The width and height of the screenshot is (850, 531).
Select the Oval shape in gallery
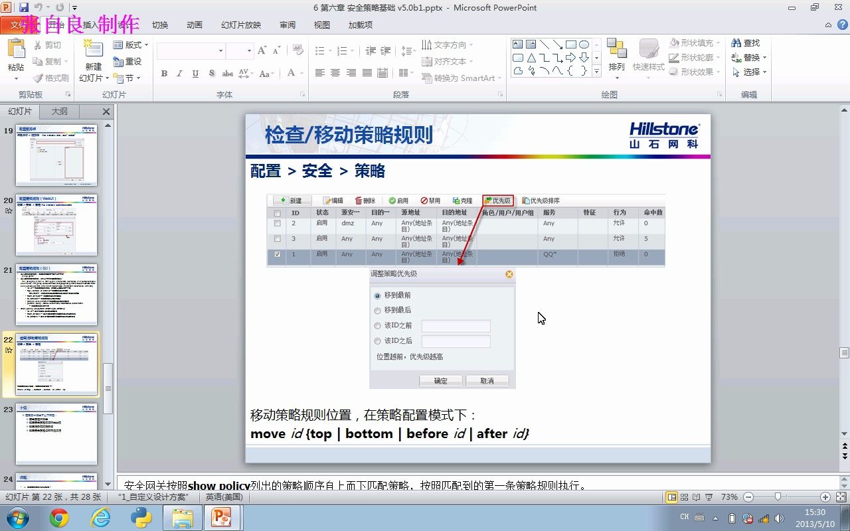(584, 44)
